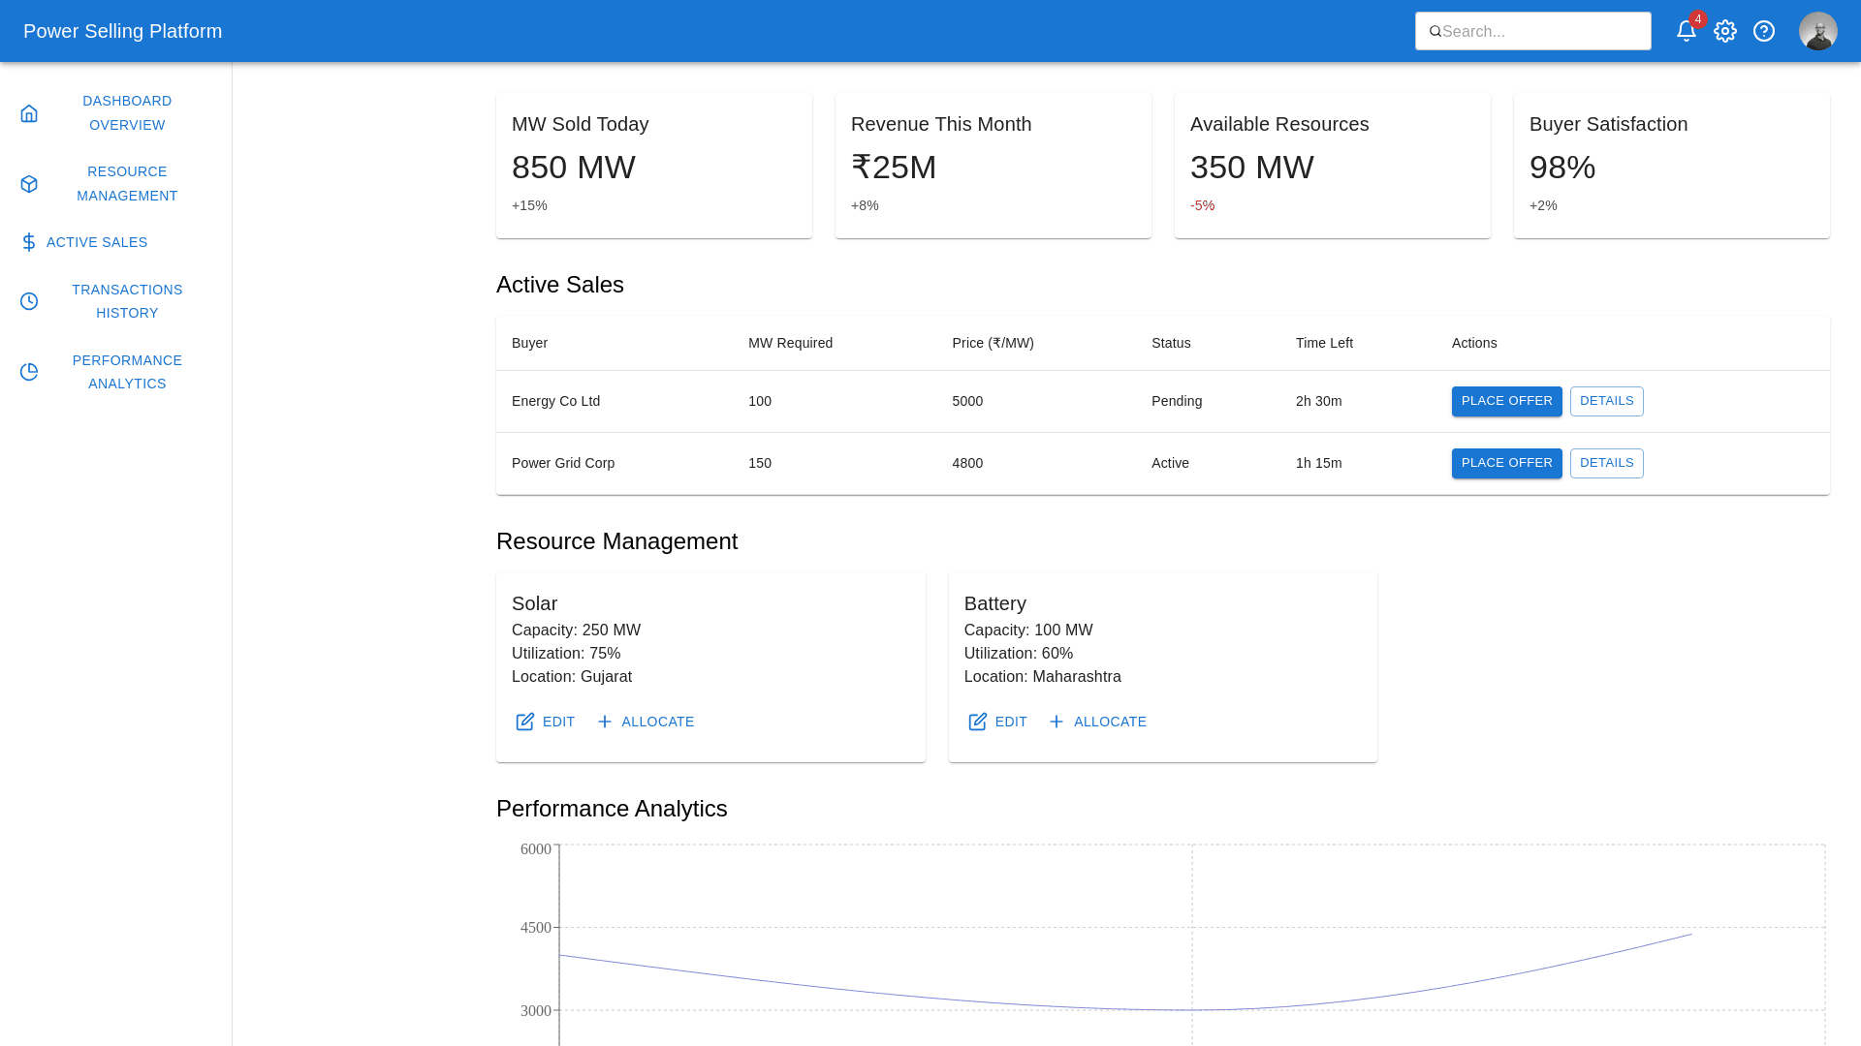Image resolution: width=1861 pixels, height=1046 pixels.
Task: Click the Solar card edit pencil icon
Action: tap(525, 722)
